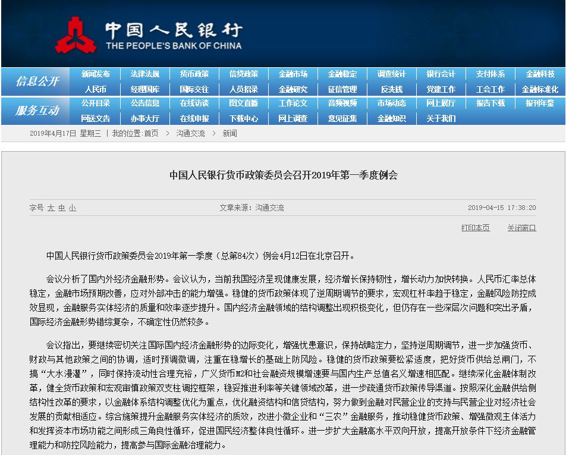Go to 首页 in breadcrumb

pyautogui.click(x=151, y=134)
